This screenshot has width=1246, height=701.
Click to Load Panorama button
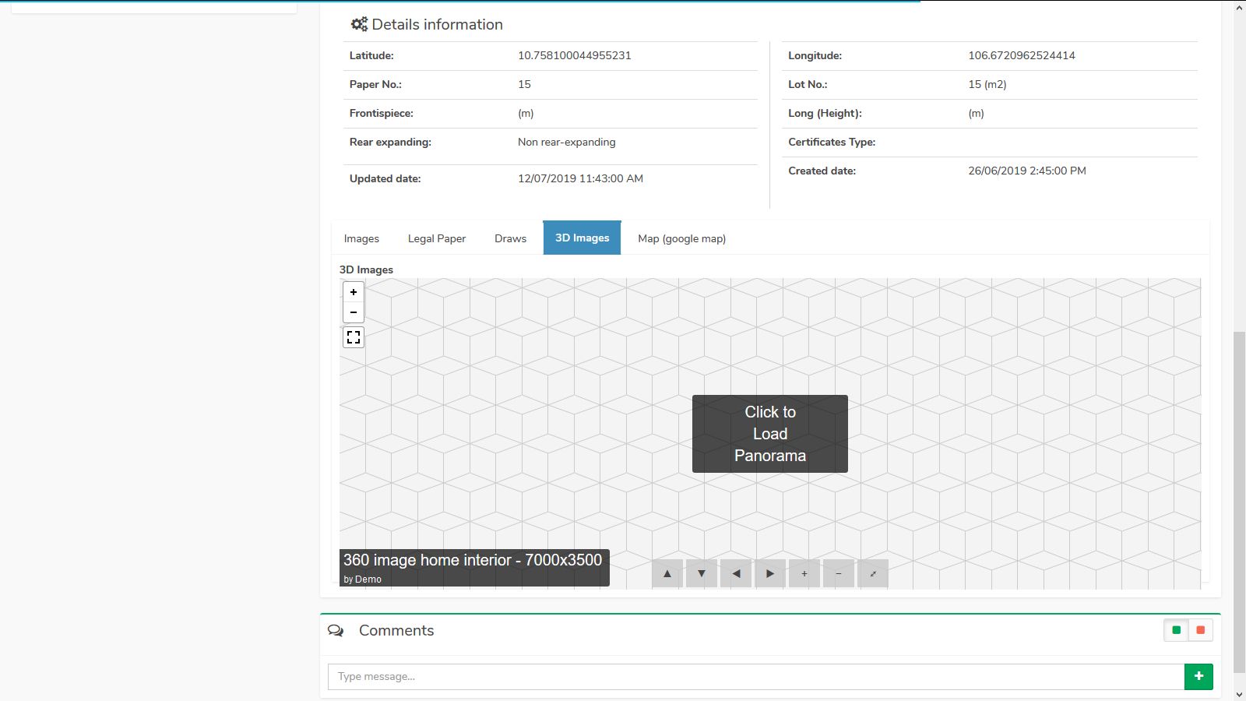pyautogui.click(x=769, y=434)
